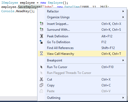Open the Organize Usings entry
Screen dimensions: 128x102
pyautogui.click(x=82, y=17)
